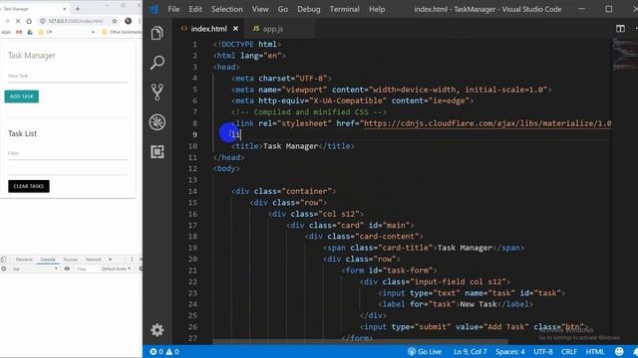
Task: Change indentation via Spaces: 4
Action: pos(509,351)
